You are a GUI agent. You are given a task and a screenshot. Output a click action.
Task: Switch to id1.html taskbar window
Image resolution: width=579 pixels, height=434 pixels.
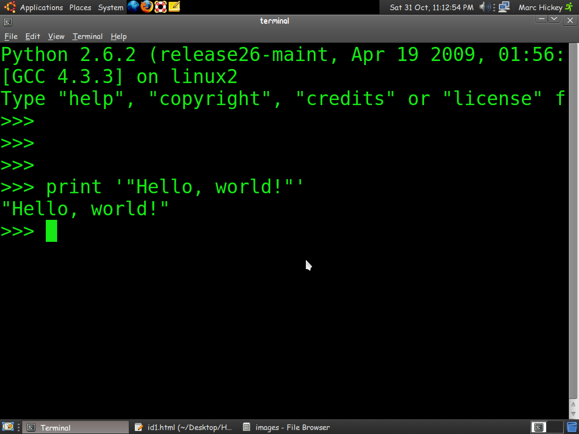(184, 427)
